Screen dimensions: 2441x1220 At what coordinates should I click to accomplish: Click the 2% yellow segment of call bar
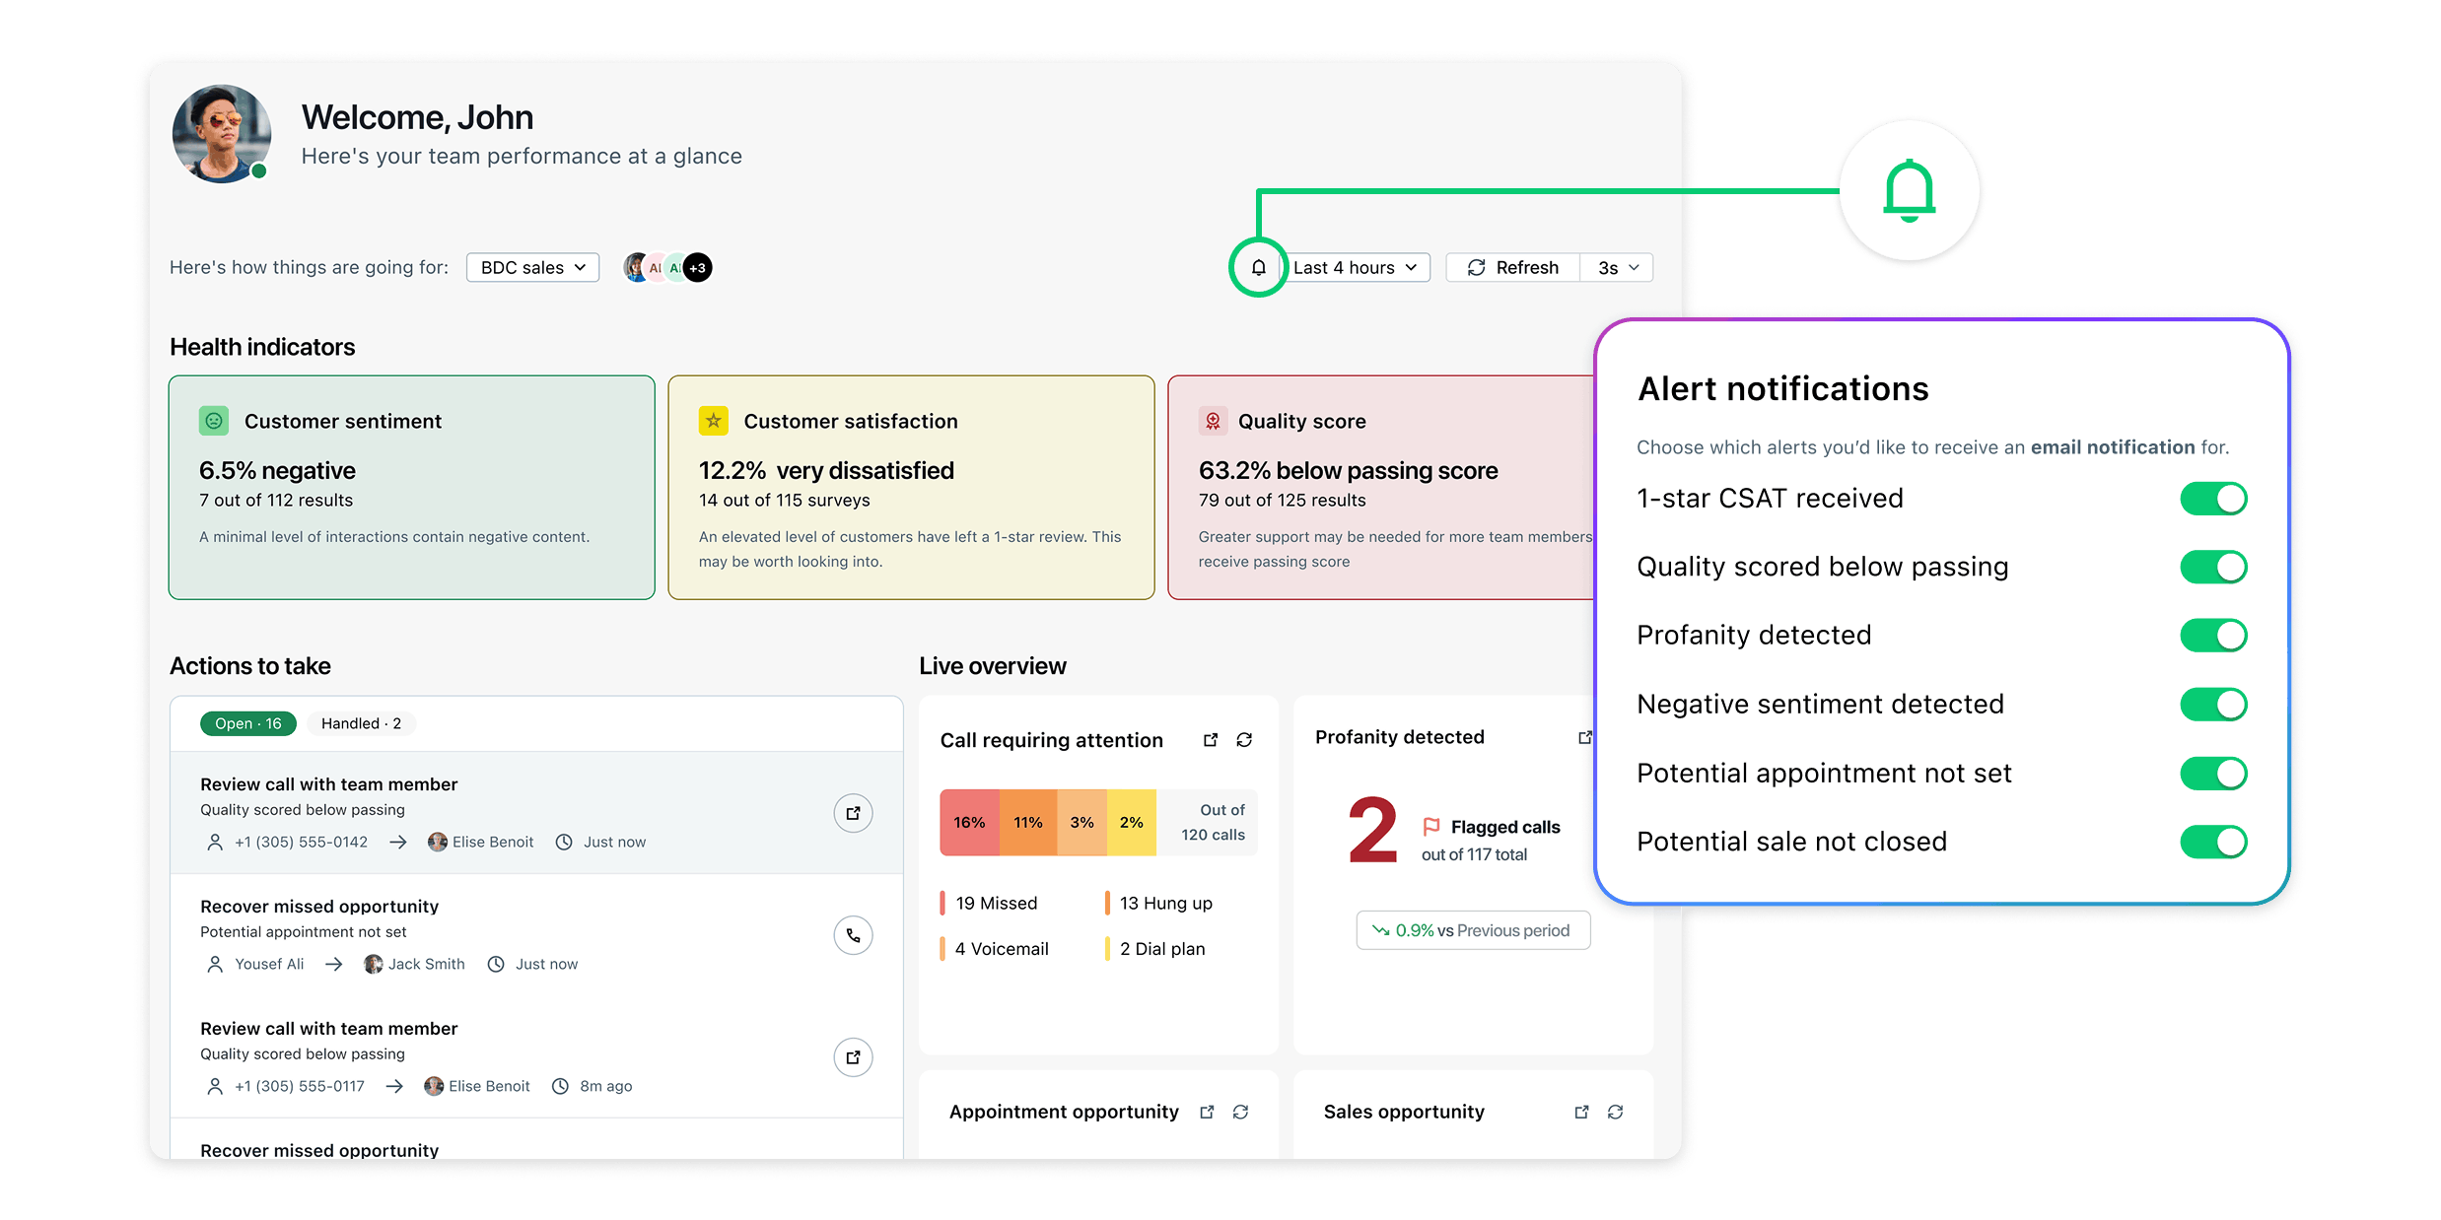(x=1132, y=822)
